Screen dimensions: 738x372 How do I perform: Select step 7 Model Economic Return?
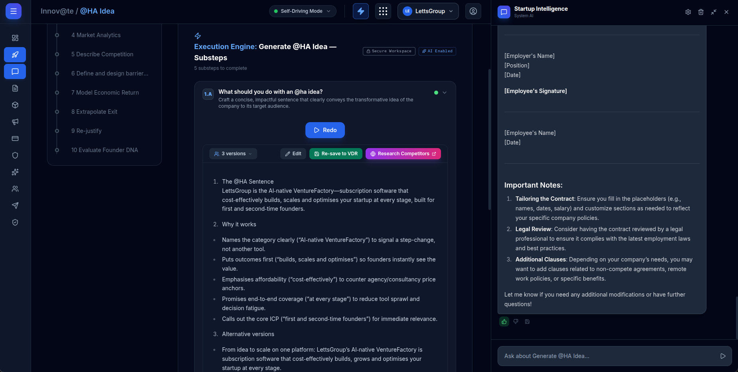click(x=105, y=93)
